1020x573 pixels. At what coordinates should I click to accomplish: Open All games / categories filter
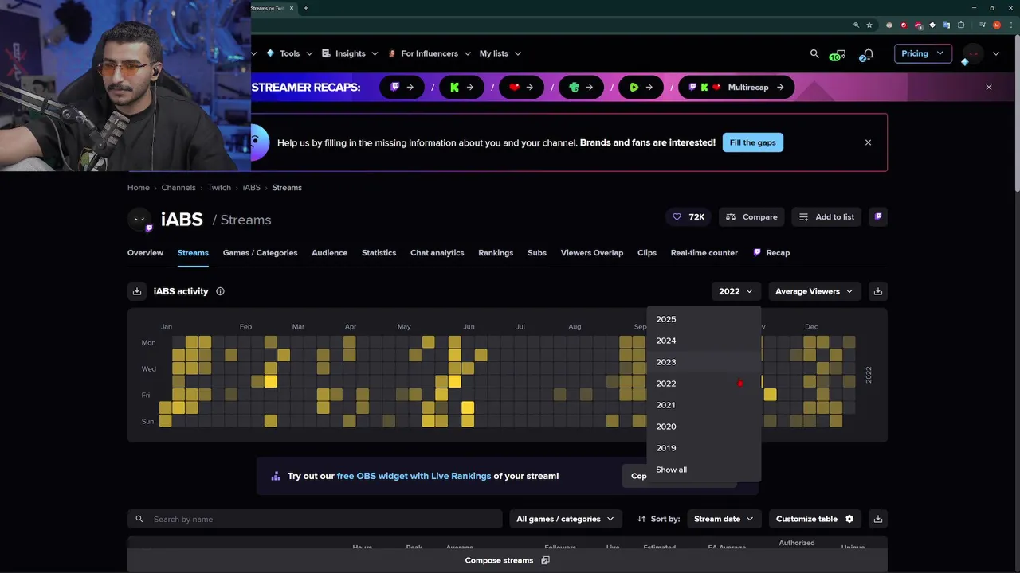coord(566,519)
